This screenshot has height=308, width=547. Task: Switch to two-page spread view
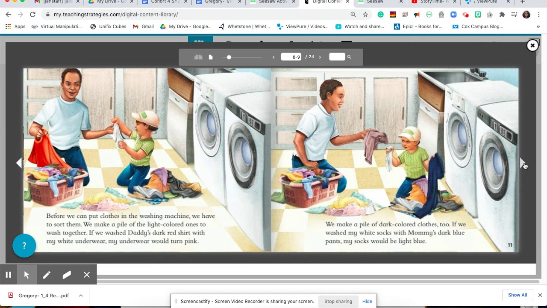(x=198, y=57)
